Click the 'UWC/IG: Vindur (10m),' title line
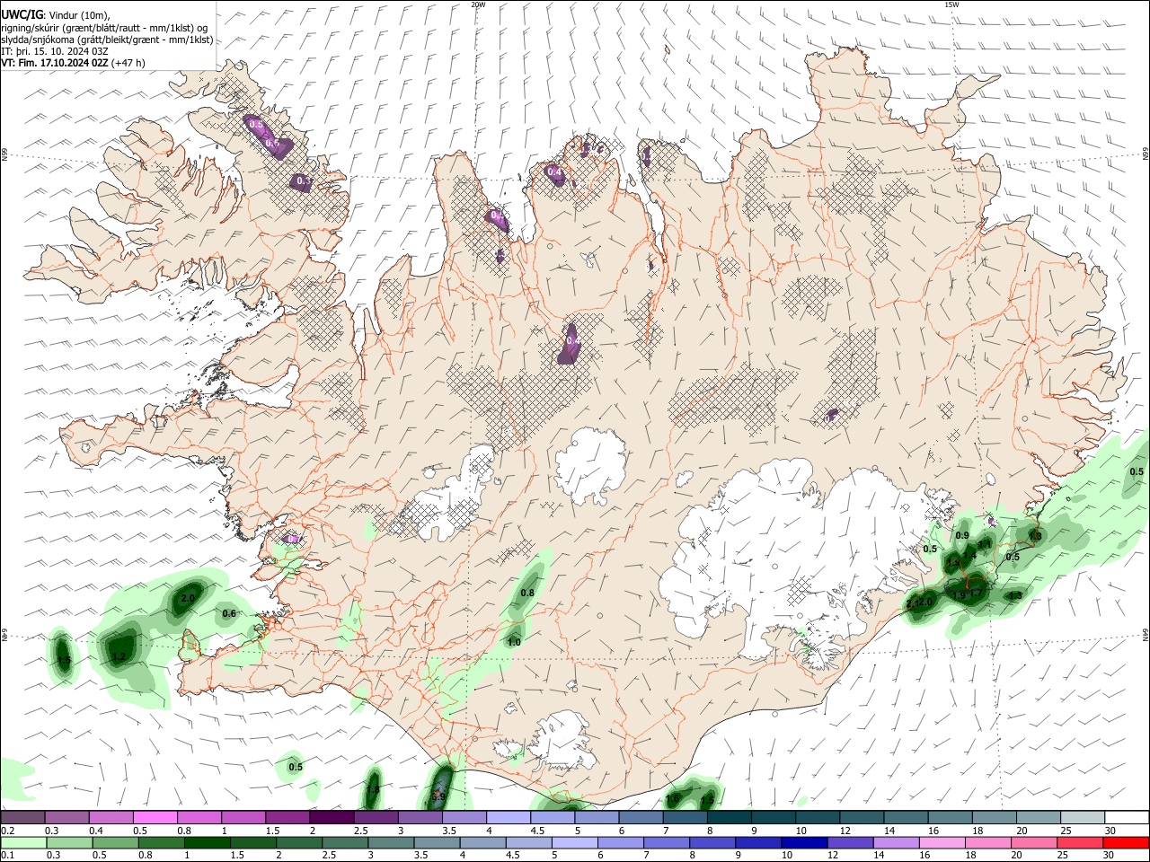This screenshot has width=1150, height=862. pyautogui.click(x=56, y=14)
